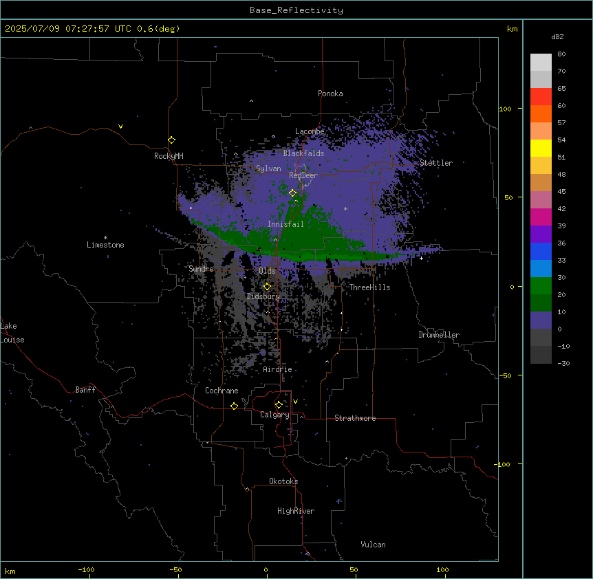Pick the light gray 70-80 dBZ swatch
The height and width of the screenshot is (579, 593).
[x=541, y=63]
